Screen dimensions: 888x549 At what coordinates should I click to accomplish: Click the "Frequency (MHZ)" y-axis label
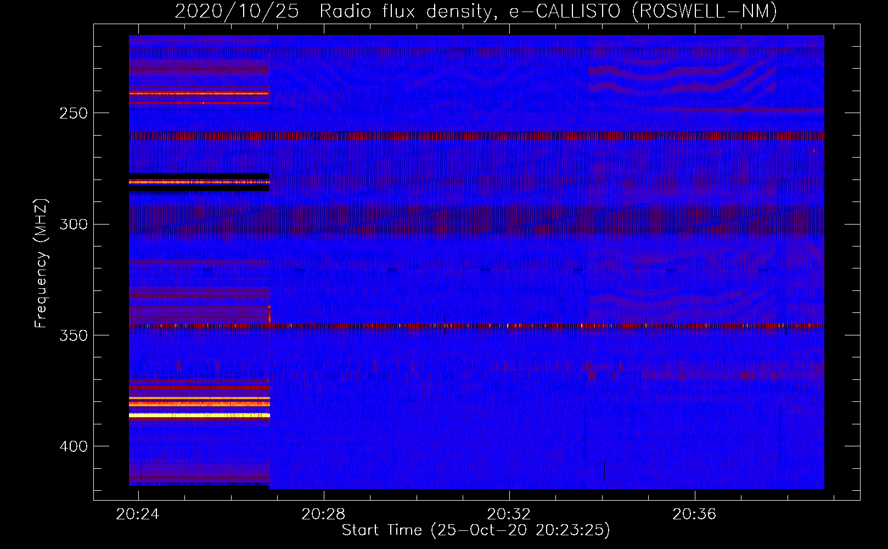(x=41, y=264)
